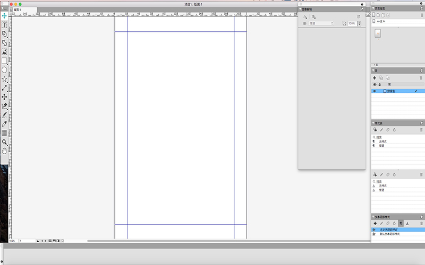This screenshot has height=265, width=425.
Task: Click the page number field in status bar
Action: [x=27, y=241]
